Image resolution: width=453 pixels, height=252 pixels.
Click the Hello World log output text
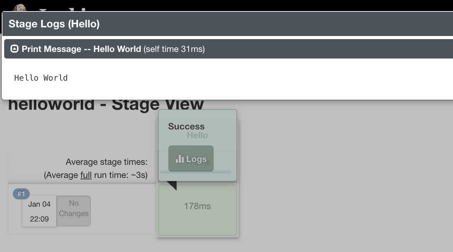41,78
